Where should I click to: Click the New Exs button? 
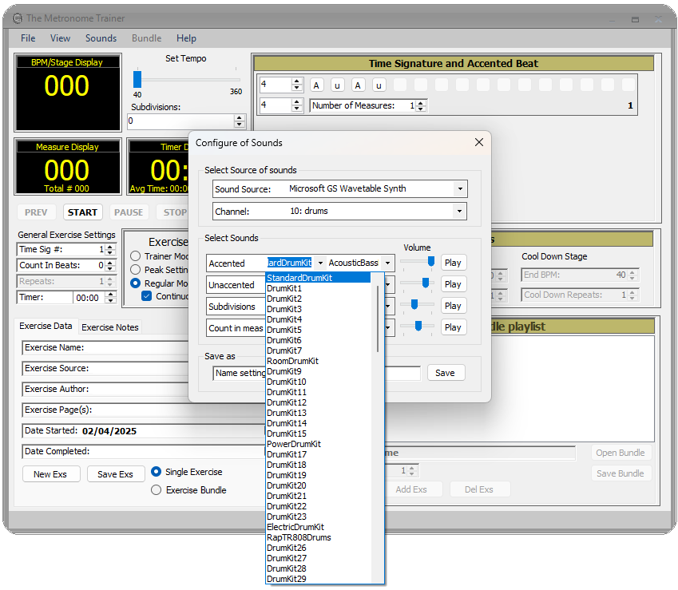(x=50, y=473)
